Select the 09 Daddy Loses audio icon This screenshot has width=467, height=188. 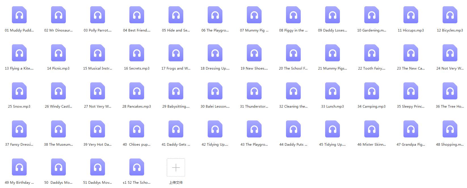tap(333, 15)
